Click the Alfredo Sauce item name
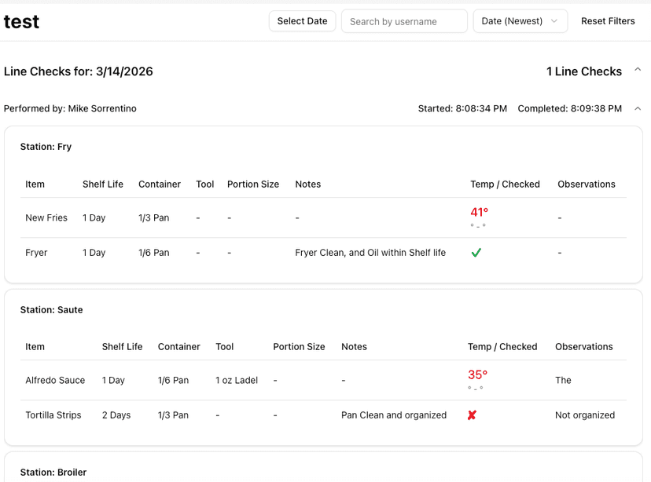Viewport: 651px width, 482px height. click(x=55, y=381)
